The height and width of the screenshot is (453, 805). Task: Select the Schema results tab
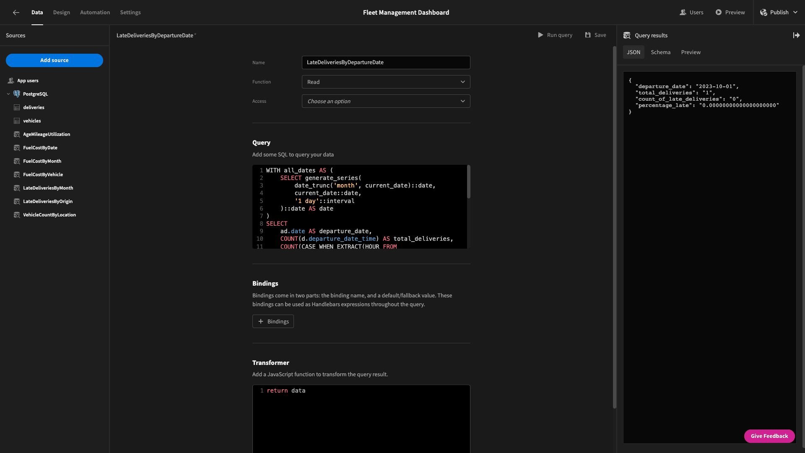[x=660, y=52]
